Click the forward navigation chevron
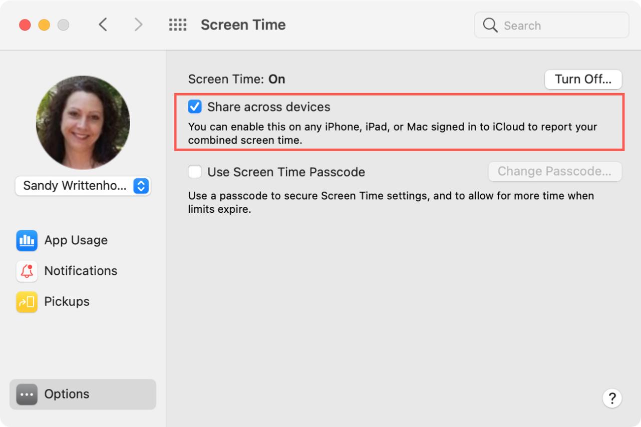641x427 pixels. [138, 24]
